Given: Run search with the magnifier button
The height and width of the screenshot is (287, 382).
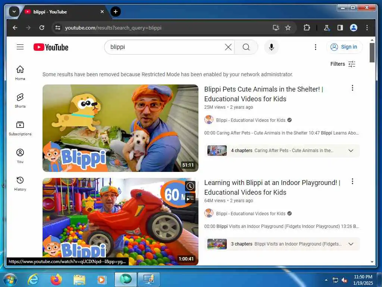Looking at the screenshot, I should [246, 47].
